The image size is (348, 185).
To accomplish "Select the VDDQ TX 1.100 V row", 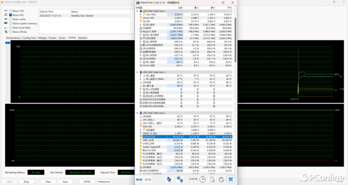I will coord(184,133).
